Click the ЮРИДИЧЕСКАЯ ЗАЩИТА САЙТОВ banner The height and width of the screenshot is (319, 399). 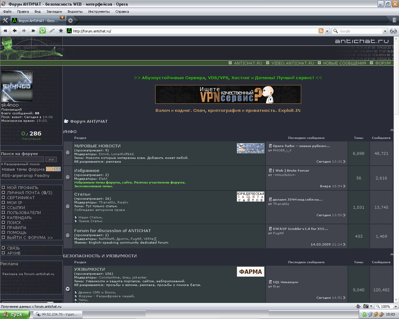click(x=251, y=197)
